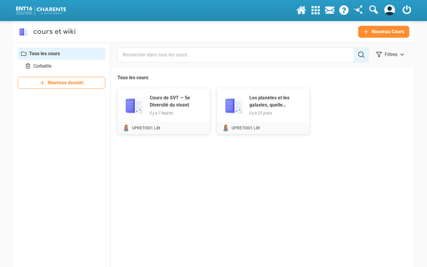Click the search button beside course search field
This screenshot has width=427, height=267.
coord(361,55)
